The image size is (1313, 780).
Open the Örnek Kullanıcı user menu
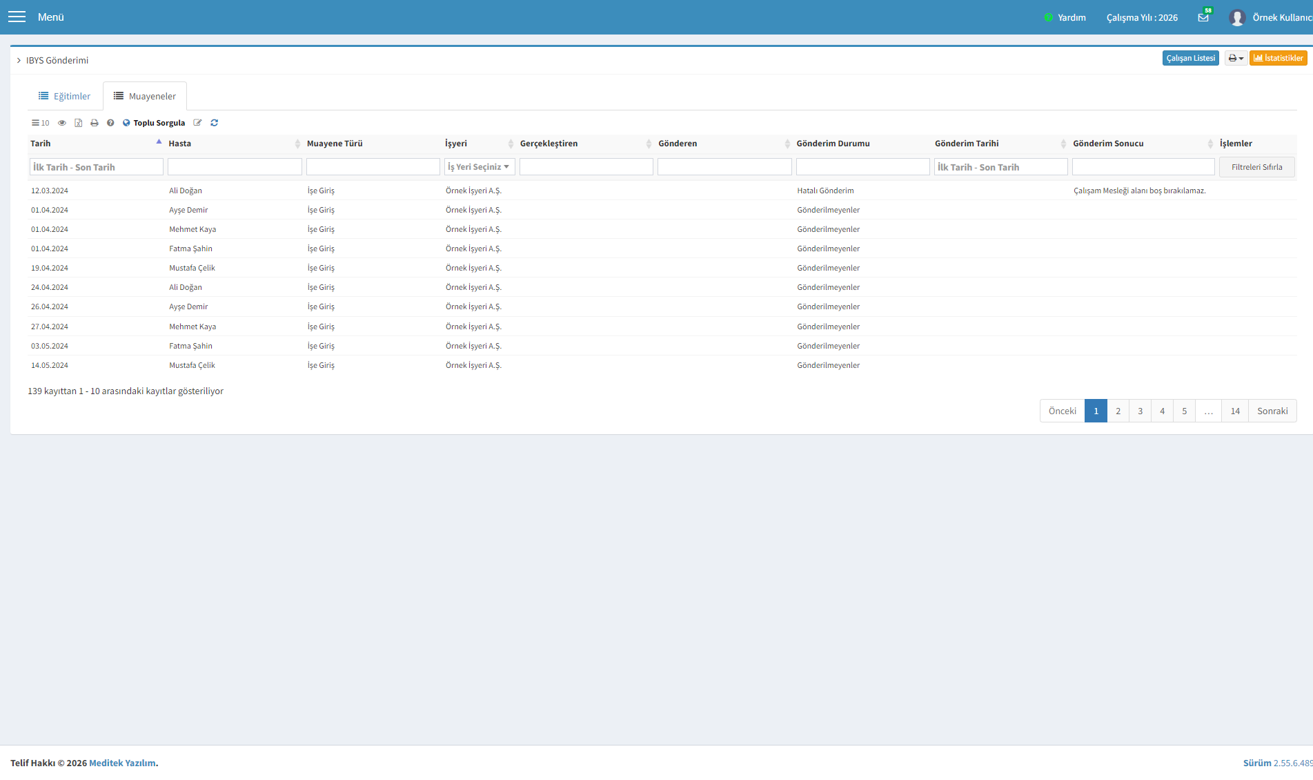click(1282, 17)
